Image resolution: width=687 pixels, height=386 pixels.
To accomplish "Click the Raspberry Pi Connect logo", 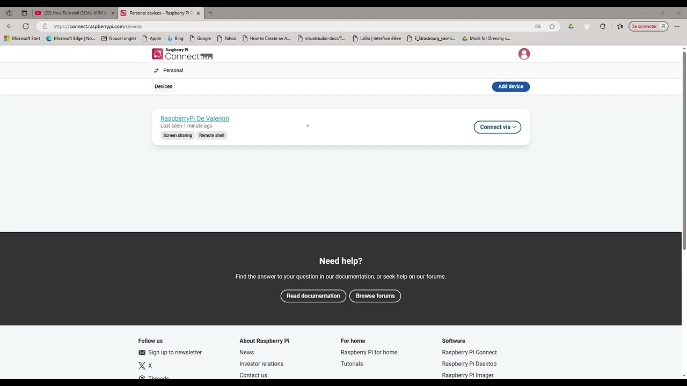I will click(x=182, y=54).
